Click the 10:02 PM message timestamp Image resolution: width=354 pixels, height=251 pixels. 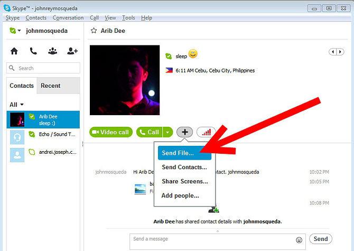(319, 172)
